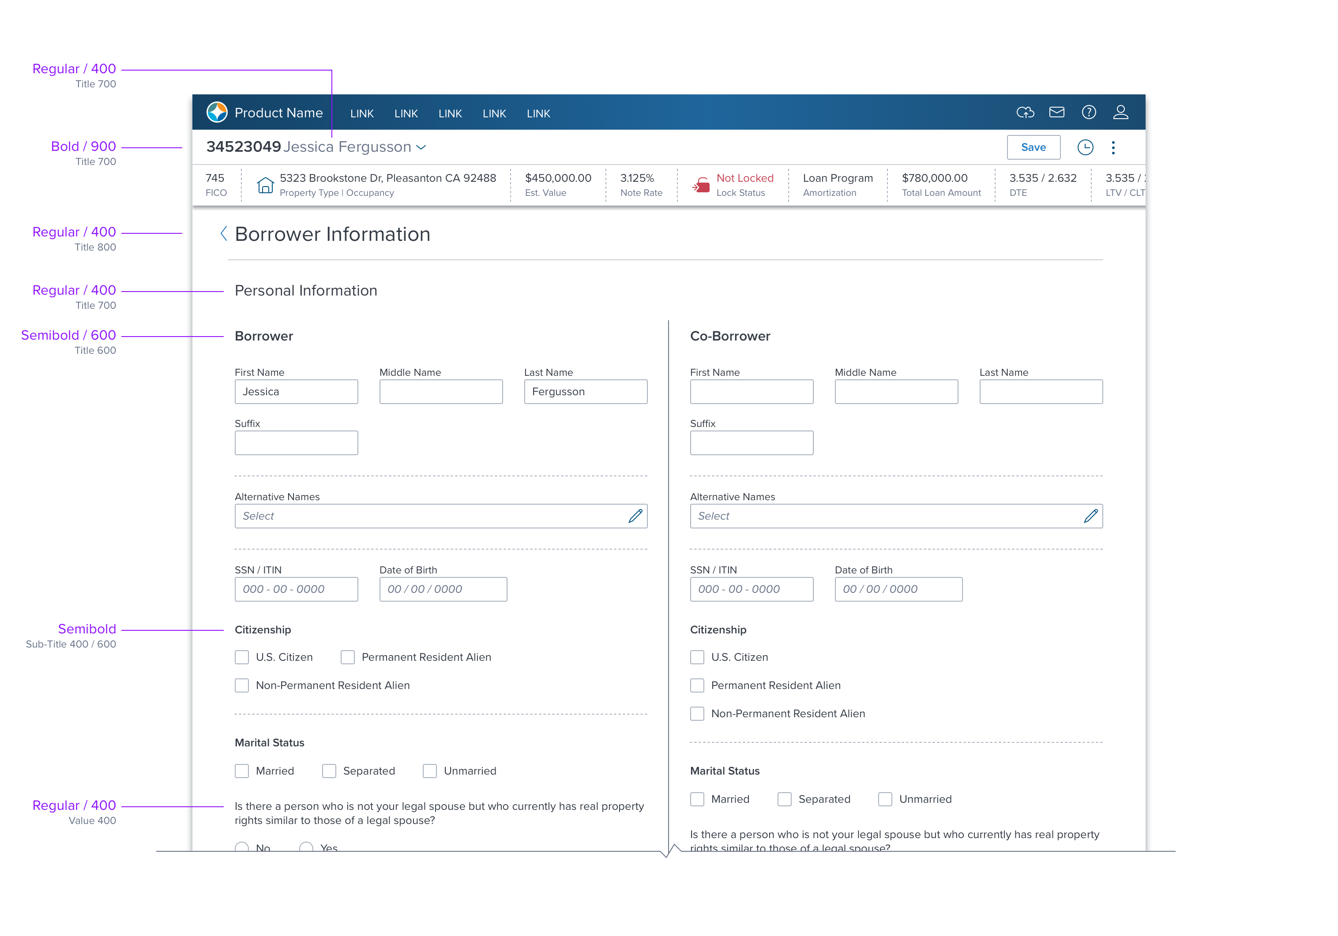Click Co-Borrower SSN / ITIN field
The width and height of the screenshot is (1338, 936).
(752, 589)
